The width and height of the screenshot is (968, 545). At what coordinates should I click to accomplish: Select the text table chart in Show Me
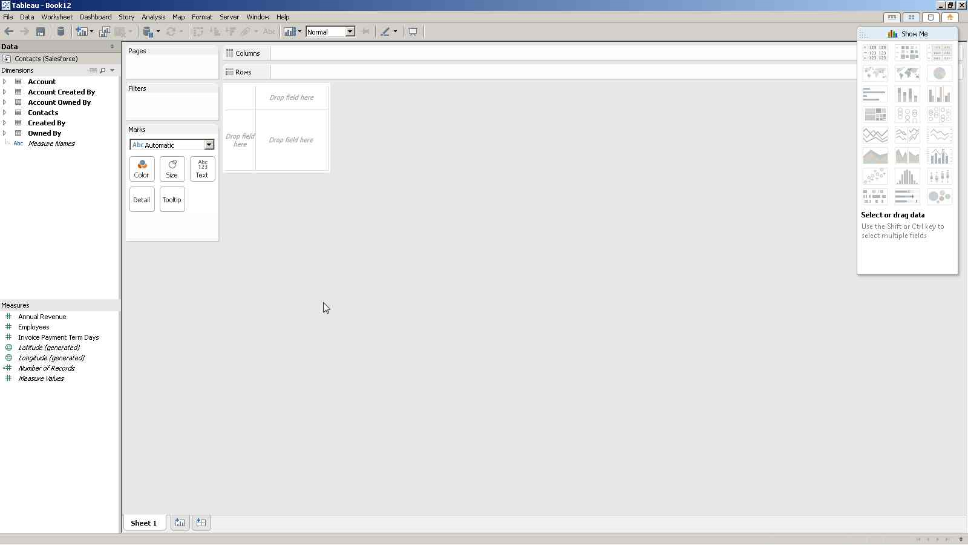click(x=875, y=53)
